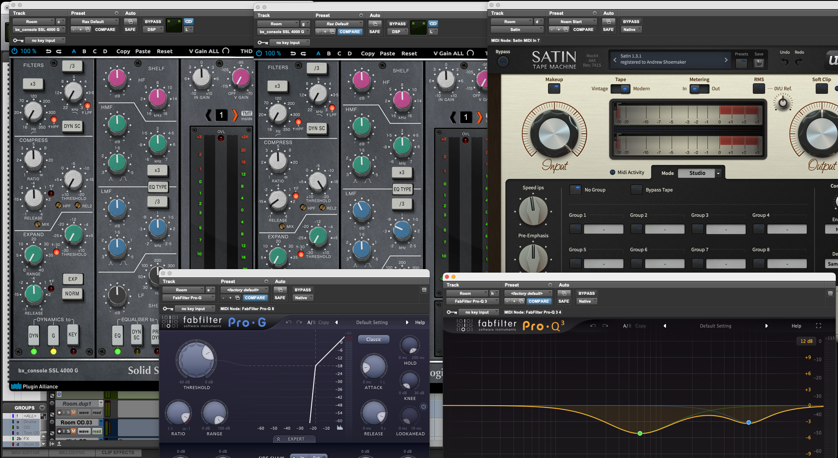
Task: Open the Help menu in Pro-G
Action: (x=420, y=322)
